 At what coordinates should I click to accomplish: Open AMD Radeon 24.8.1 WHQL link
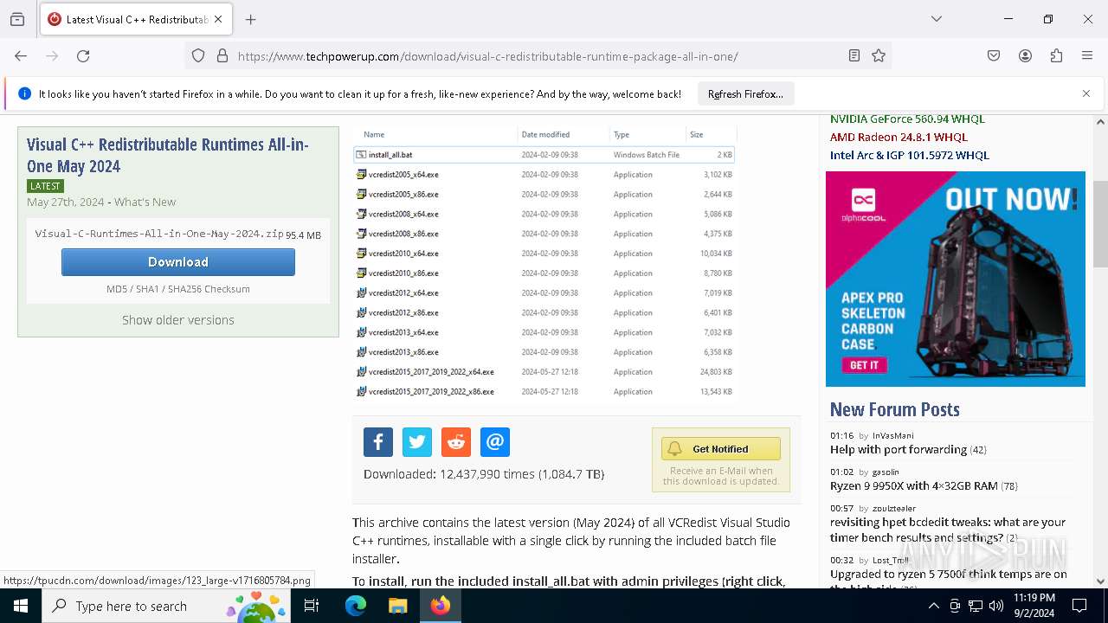pyautogui.click(x=899, y=137)
